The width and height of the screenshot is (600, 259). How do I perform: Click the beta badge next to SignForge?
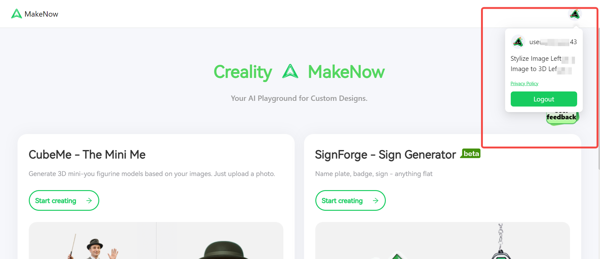pos(471,153)
